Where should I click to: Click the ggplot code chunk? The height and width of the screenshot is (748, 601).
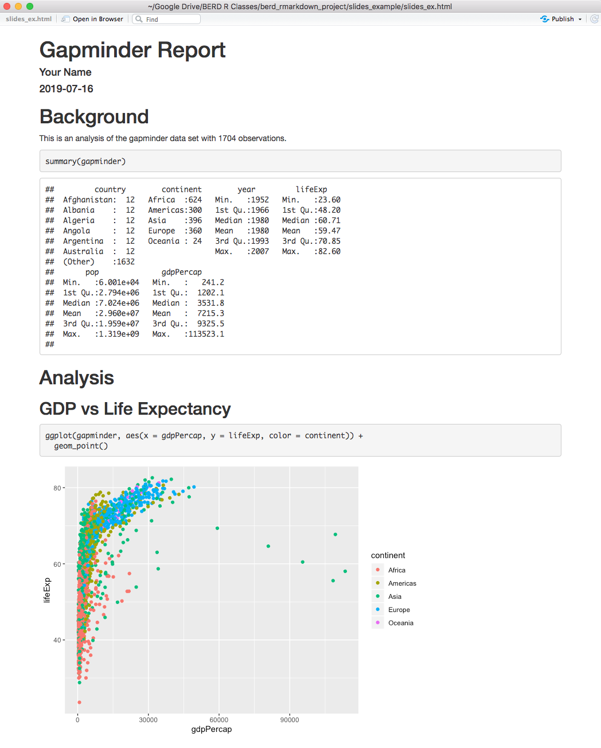300,441
